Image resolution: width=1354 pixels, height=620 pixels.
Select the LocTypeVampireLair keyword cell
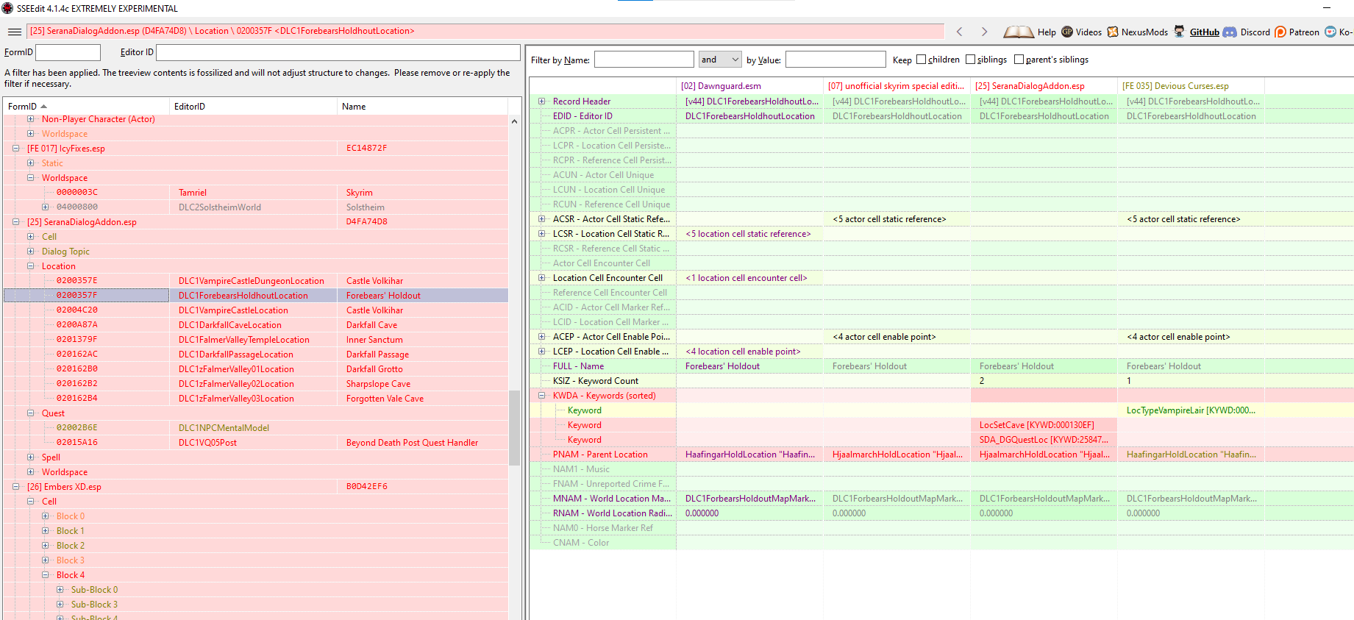tap(1191, 410)
